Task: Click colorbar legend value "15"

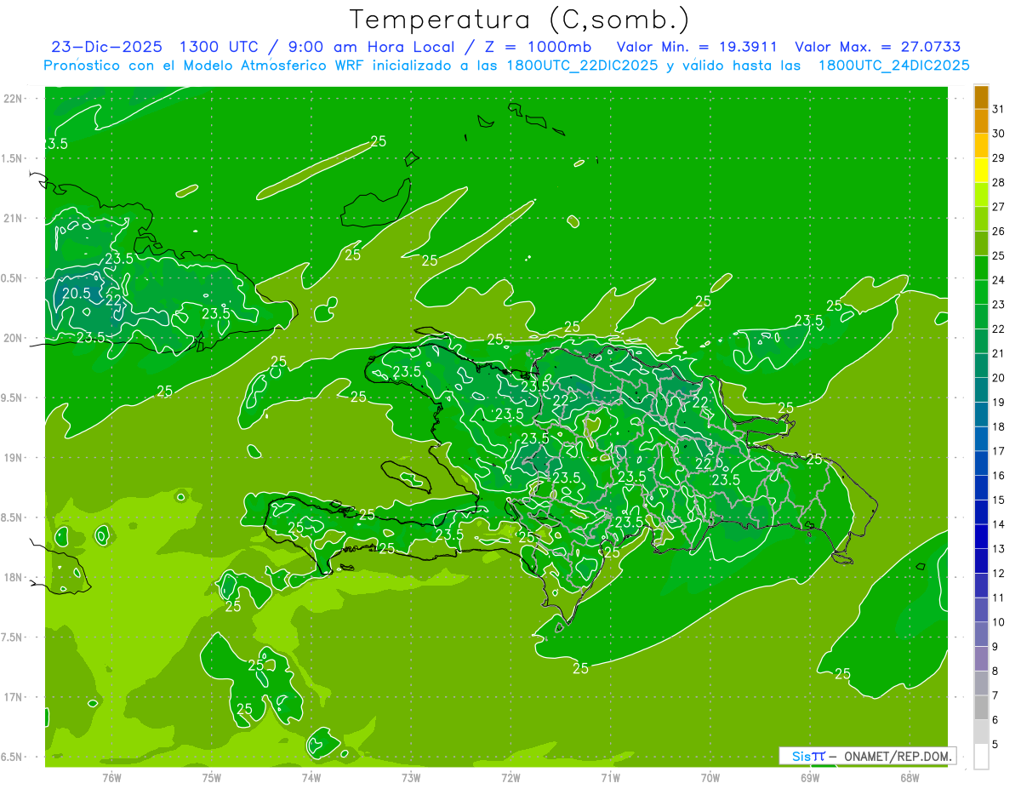Action: tap(999, 500)
